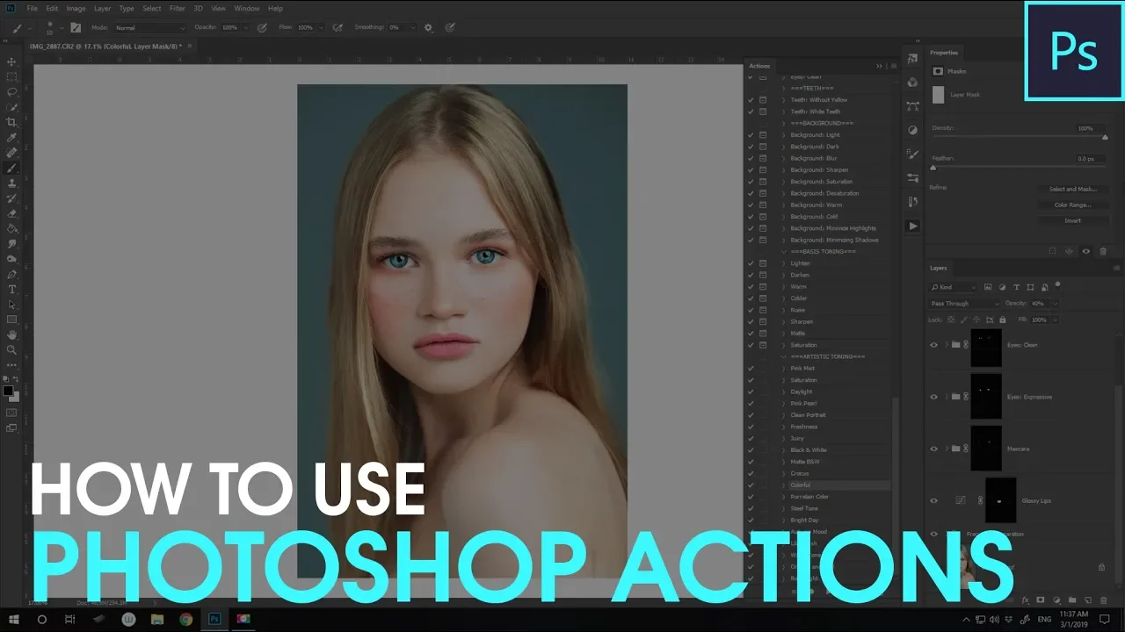Switch to the Actions panel tab
This screenshot has width=1125, height=632.
(x=759, y=66)
